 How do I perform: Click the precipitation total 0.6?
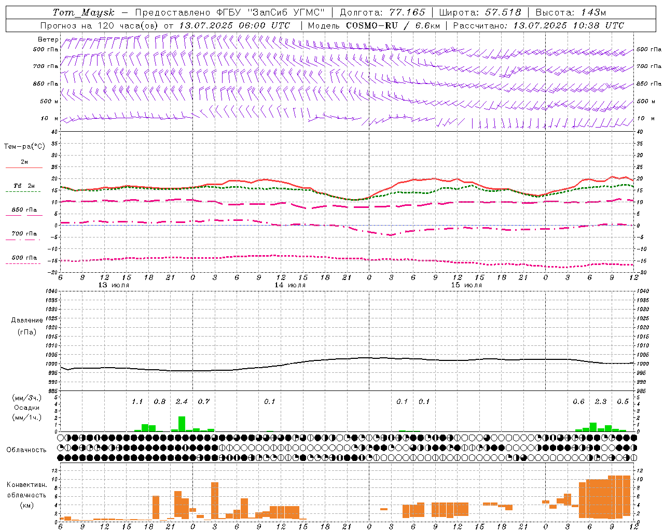pyautogui.click(x=578, y=401)
